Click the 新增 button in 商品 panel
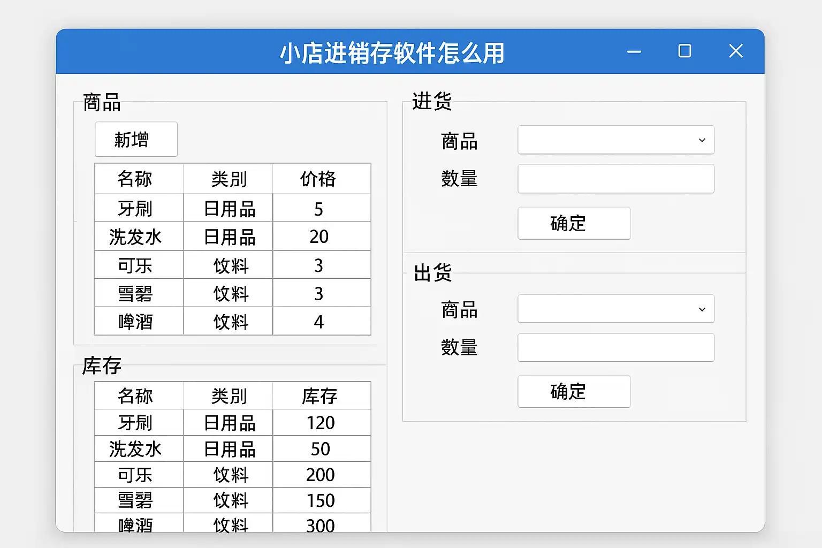This screenshot has height=548, width=822. 136,140
